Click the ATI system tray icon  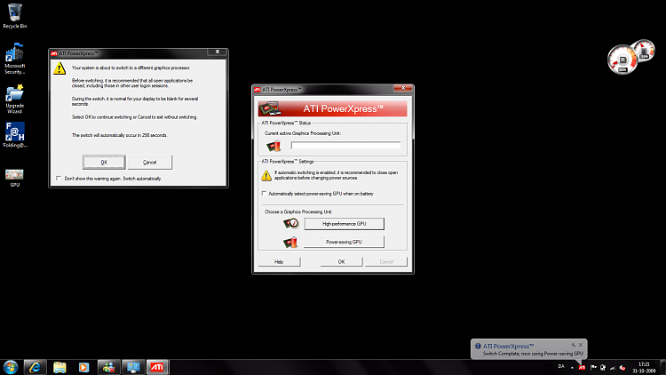coord(582,367)
